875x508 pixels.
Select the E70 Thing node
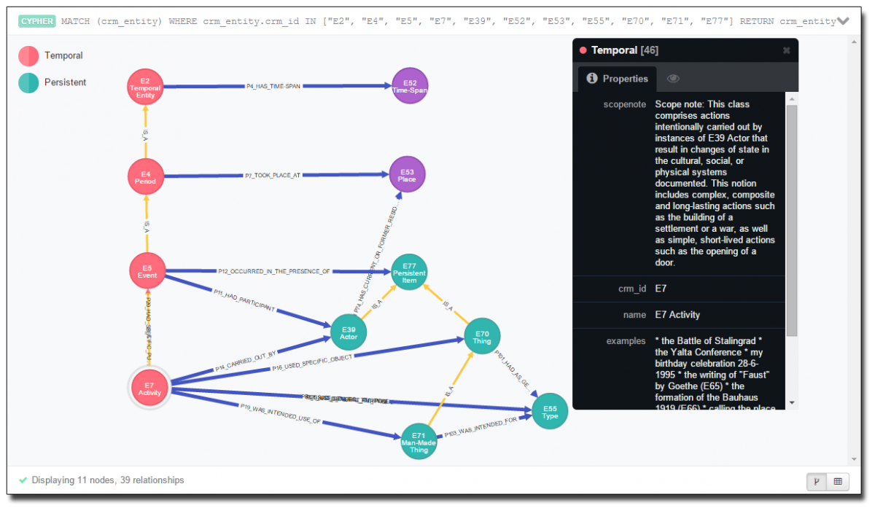482,336
